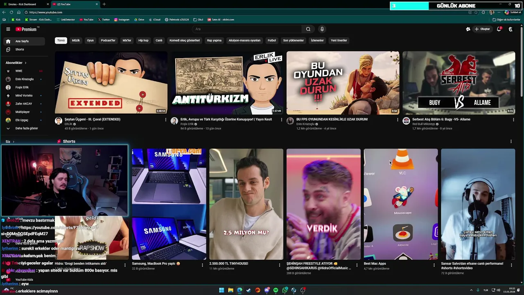
Task: Select the Podcast'ler filter chip
Action: 108,41
